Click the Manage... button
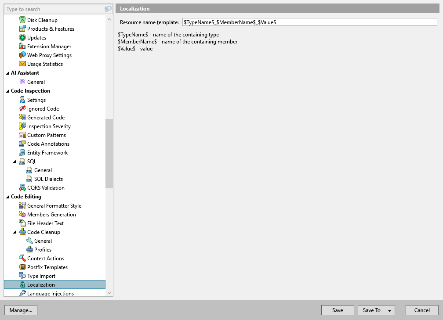This screenshot has height=320, width=443. tap(21, 310)
